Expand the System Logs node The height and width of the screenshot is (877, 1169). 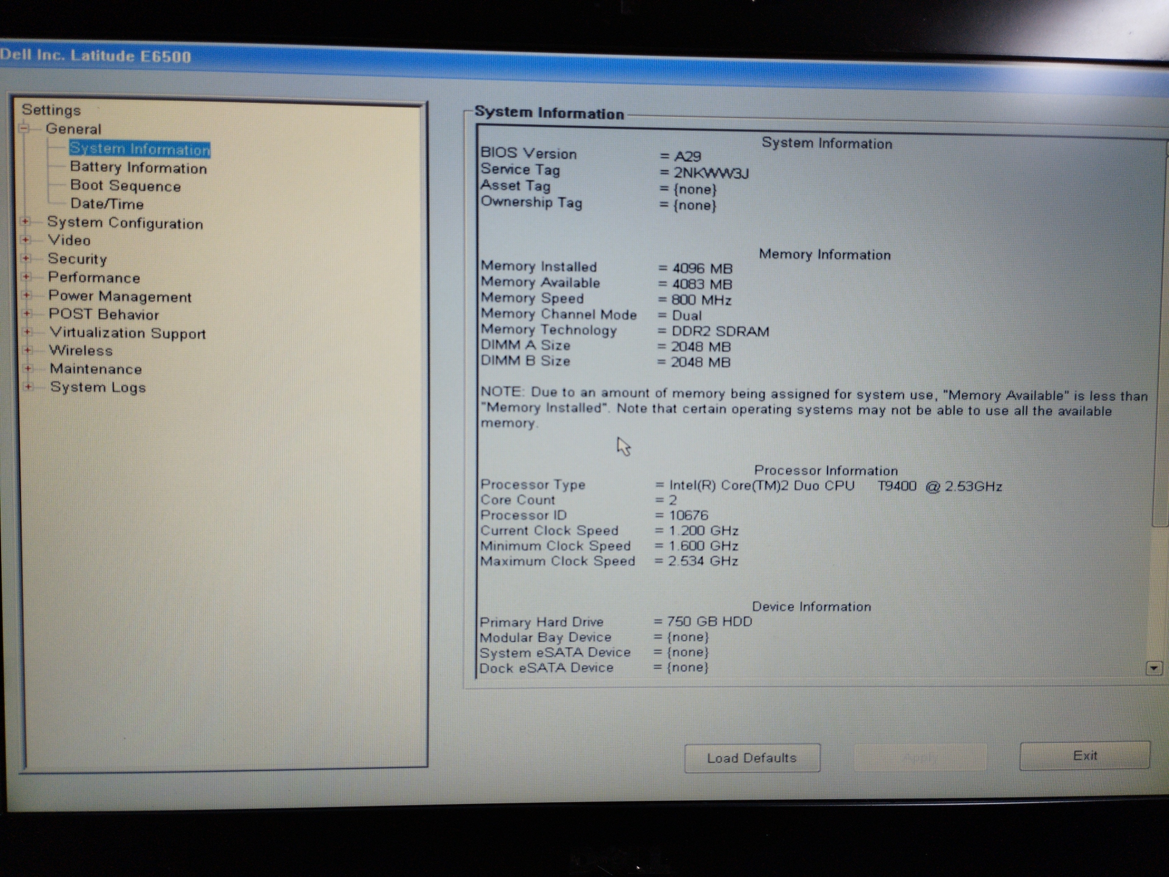(x=28, y=387)
